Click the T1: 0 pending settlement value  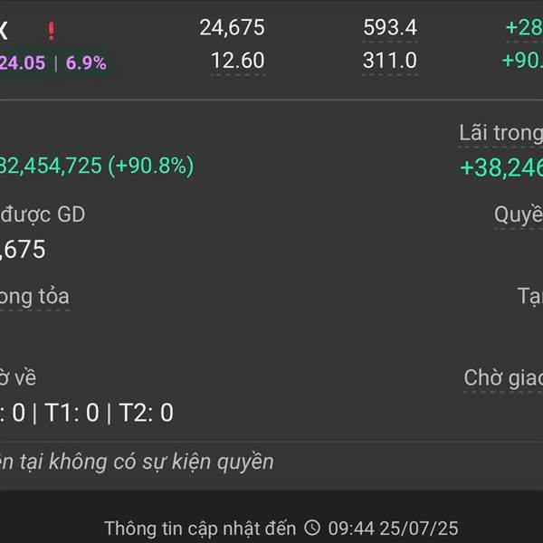(71, 413)
